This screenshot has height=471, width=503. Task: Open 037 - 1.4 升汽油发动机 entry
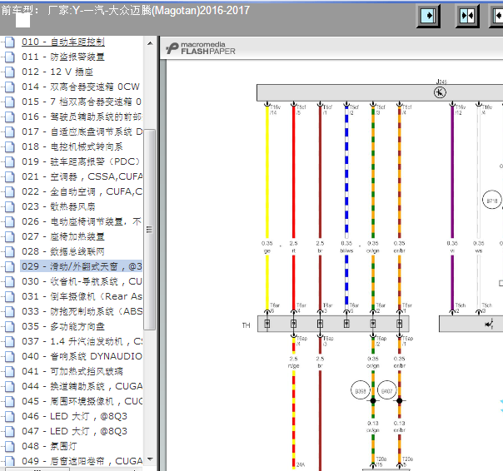click(x=82, y=341)
